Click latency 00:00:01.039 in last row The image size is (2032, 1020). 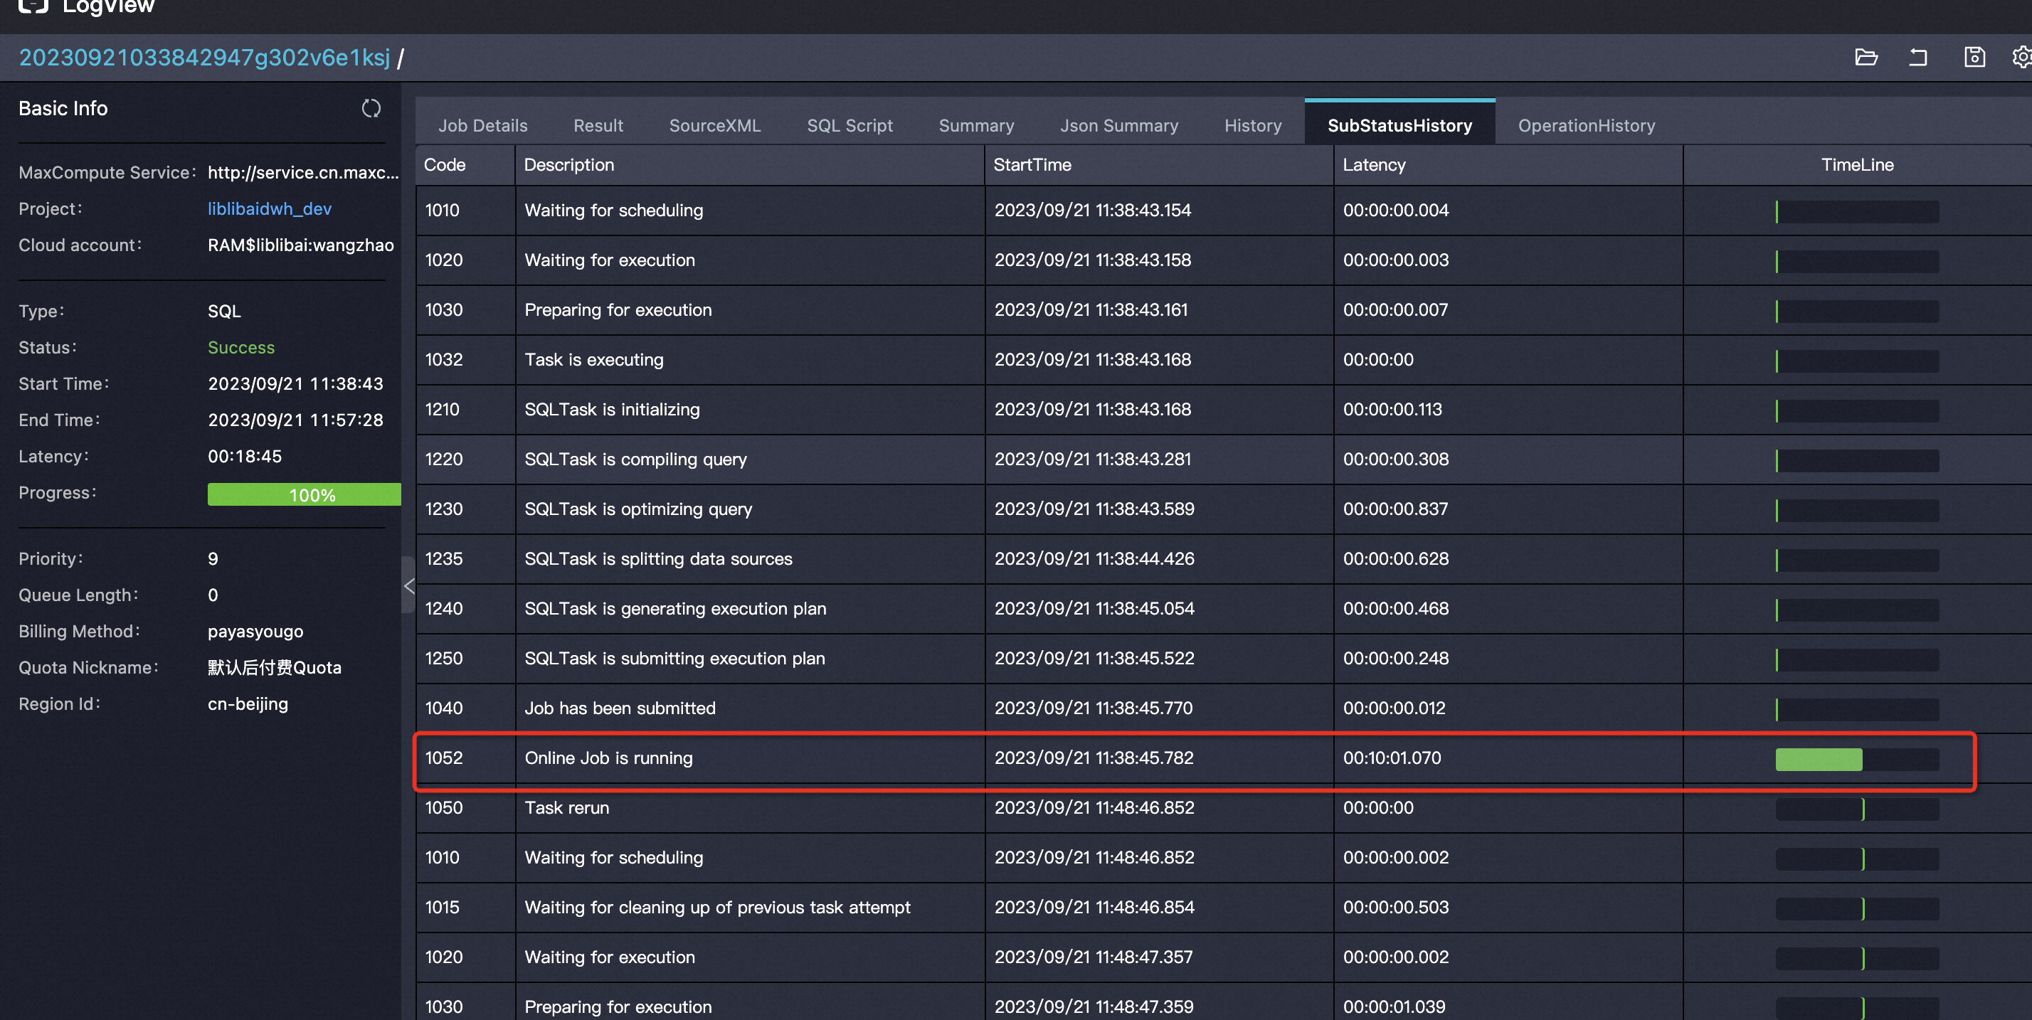tap(1394, 1006)
